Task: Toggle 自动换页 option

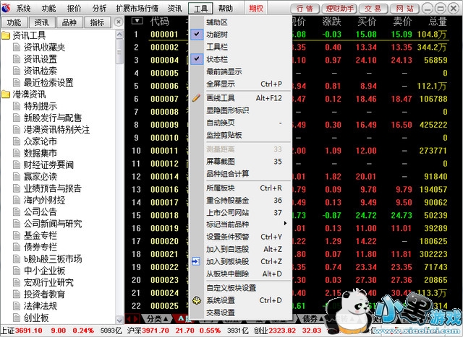Action: coord(239,123)
